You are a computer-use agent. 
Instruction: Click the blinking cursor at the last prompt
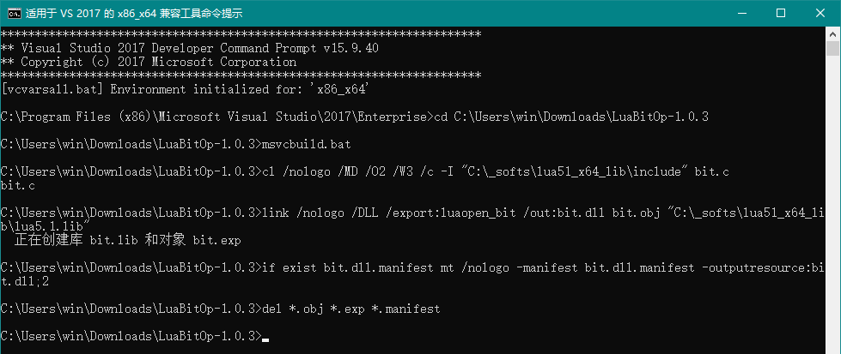[266, 339]
